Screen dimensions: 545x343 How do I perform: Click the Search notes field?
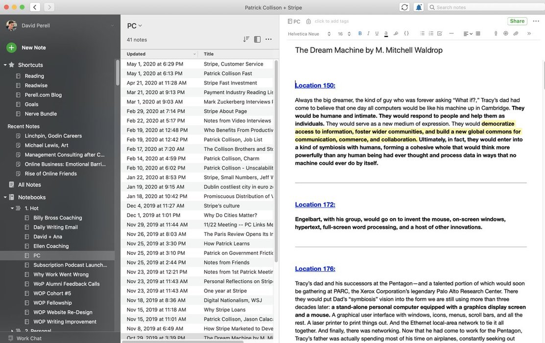pos(485,7)
